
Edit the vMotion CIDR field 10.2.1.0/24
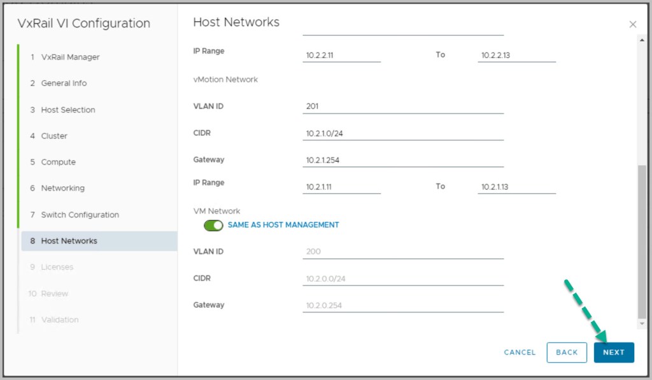coord(402,133)
